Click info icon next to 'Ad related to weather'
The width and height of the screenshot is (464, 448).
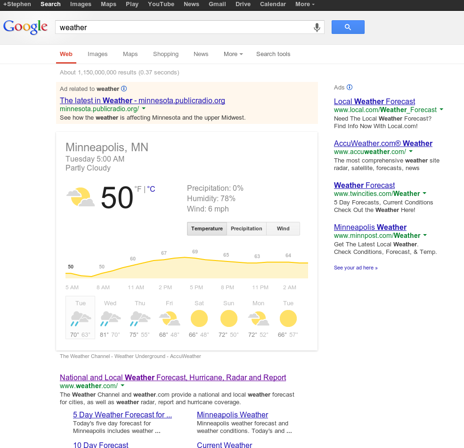click(124, 89)
